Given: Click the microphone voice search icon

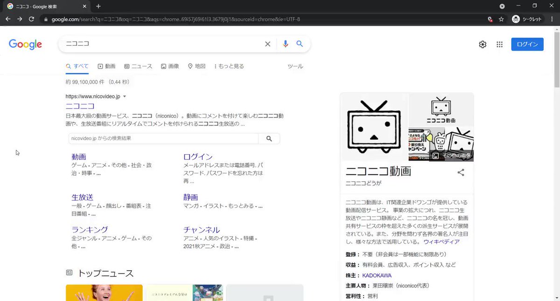Looking at the screenshot, I should [x=285, y=43].
